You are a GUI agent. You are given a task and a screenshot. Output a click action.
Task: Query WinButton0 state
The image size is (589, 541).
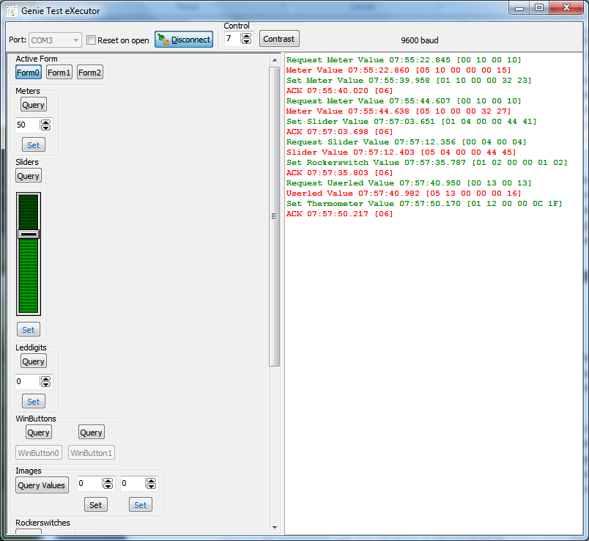click(x=39, y=433)
